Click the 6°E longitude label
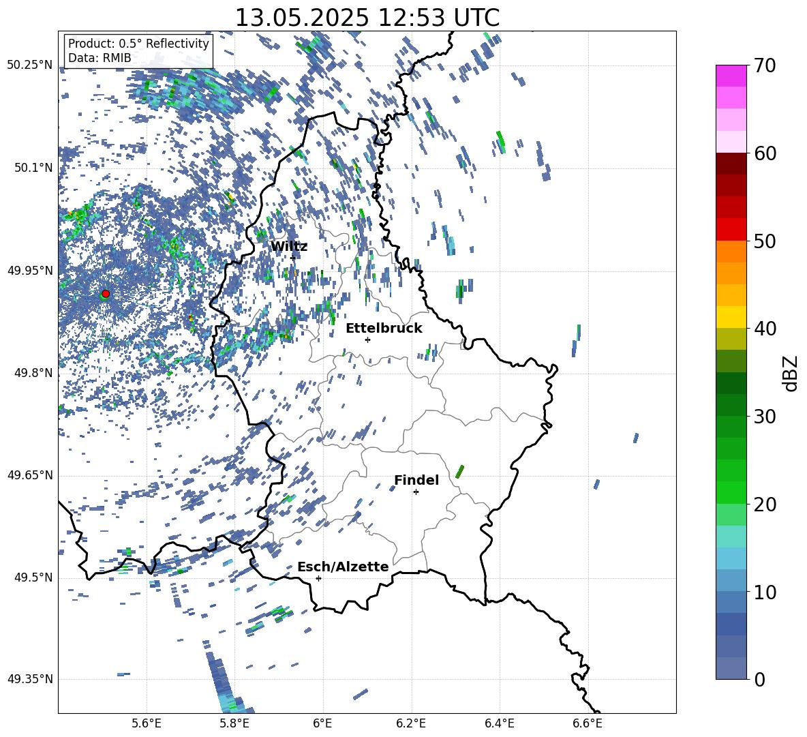This screenshot has height=737, width=807. [322, 723]
